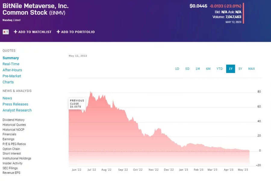Click the plus icon beside ADD TO PORTFOLIO
Image resolution: width=271 pixels, height=181 pixels.
(x=58, y=32)
